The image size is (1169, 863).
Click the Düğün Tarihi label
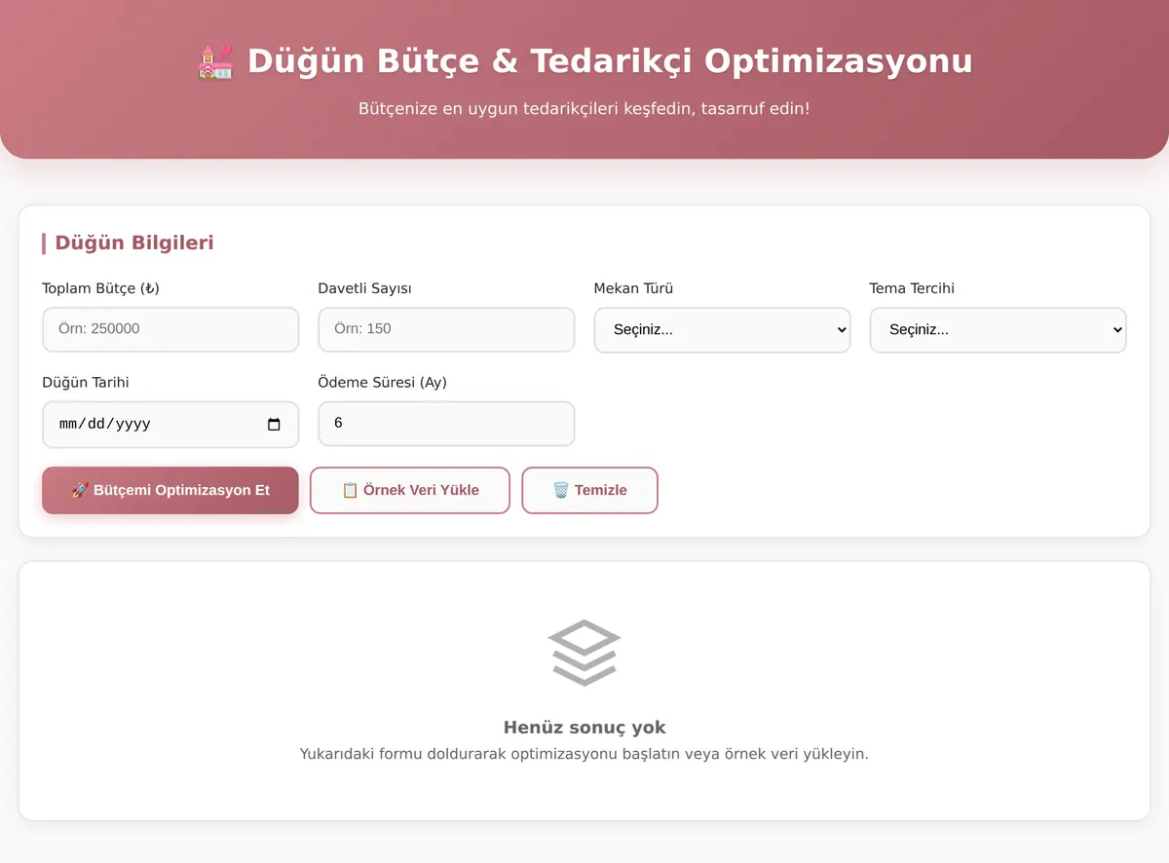[x=86, y=383]
